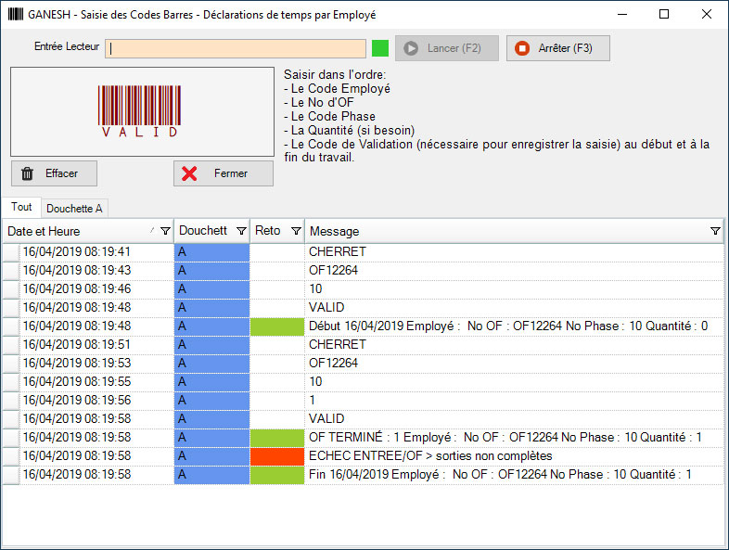This screenshot has height=550, width=729.
Task: Click the Lancer (F2) play button
Action: pyautogui.click(x=446, y=48)
